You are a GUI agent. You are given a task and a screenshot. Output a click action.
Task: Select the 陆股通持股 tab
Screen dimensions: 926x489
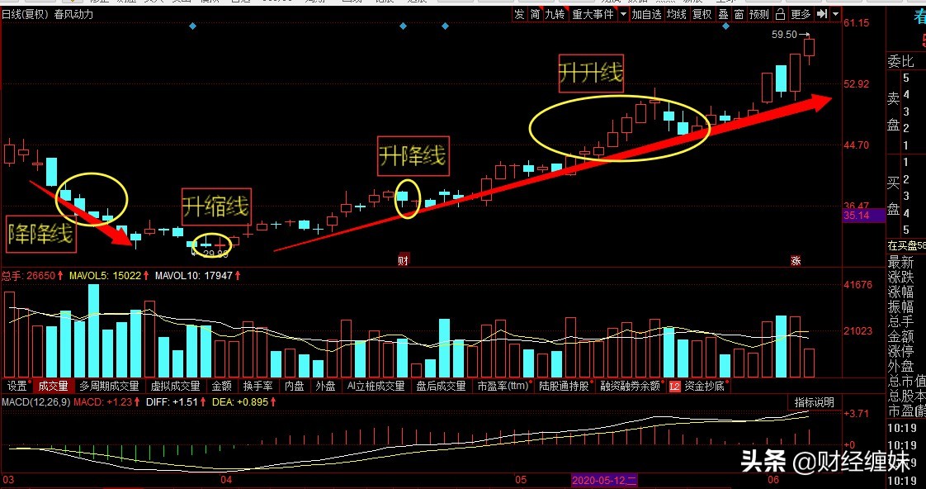click(565, 386)
